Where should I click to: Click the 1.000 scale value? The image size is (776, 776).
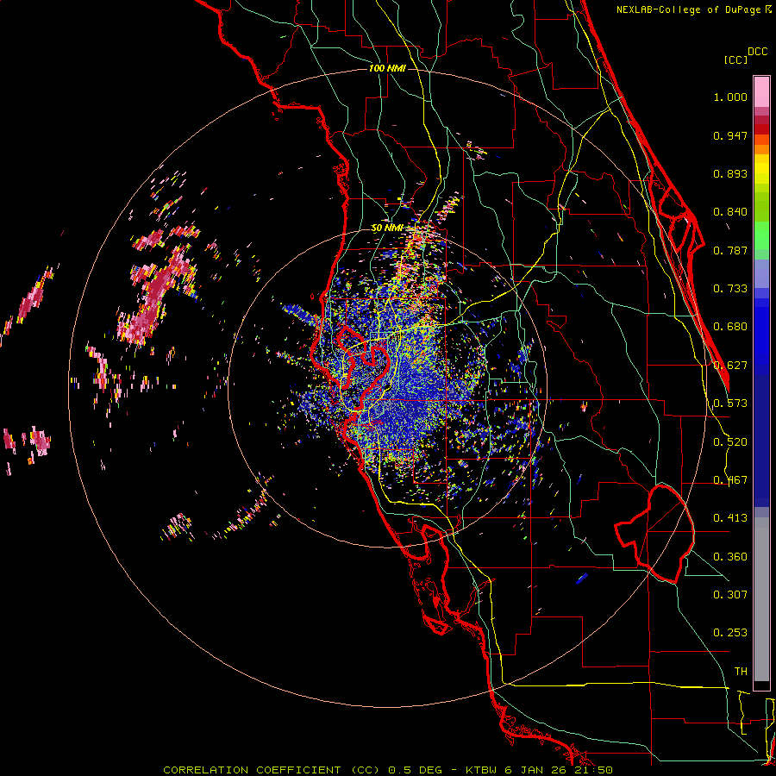(730, 97)
